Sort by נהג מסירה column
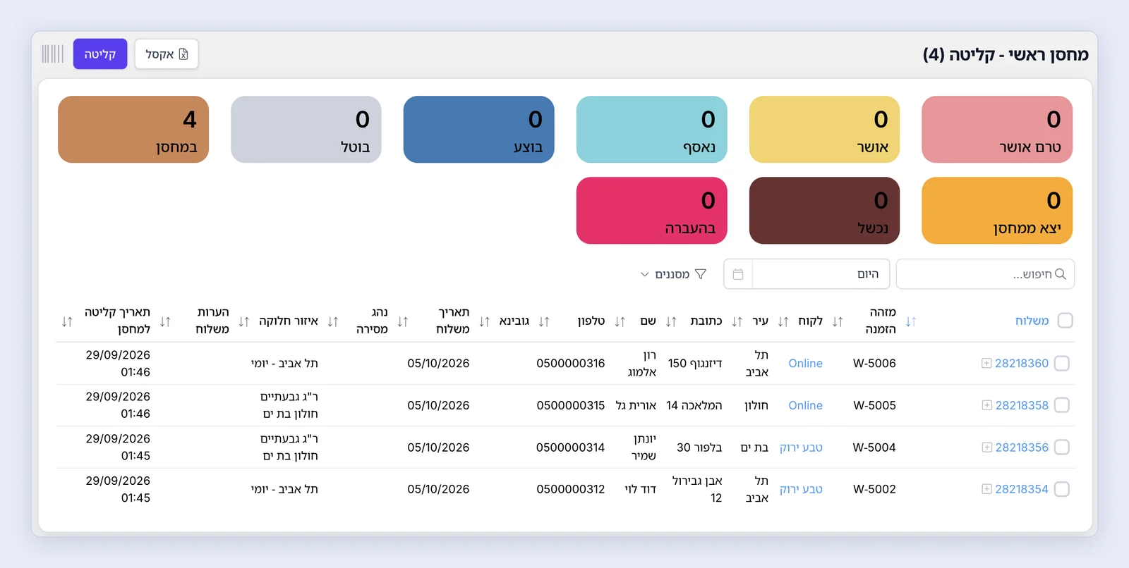 pos(333,321)
